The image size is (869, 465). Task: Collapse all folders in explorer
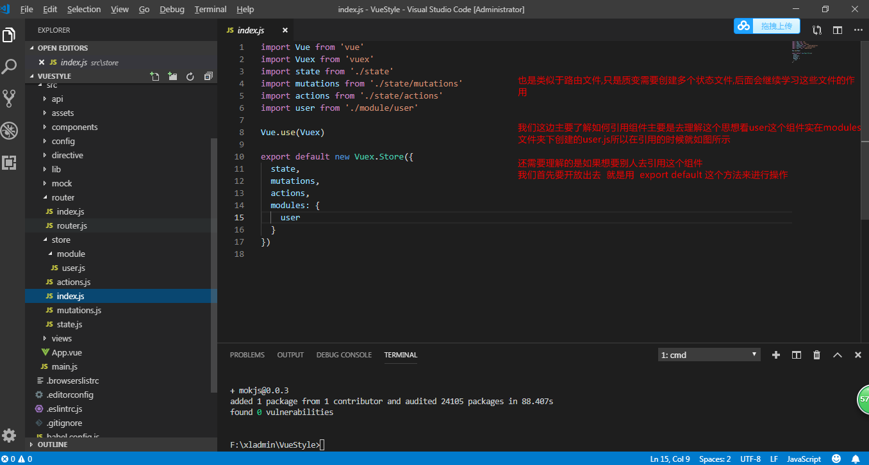click(208, 76)
